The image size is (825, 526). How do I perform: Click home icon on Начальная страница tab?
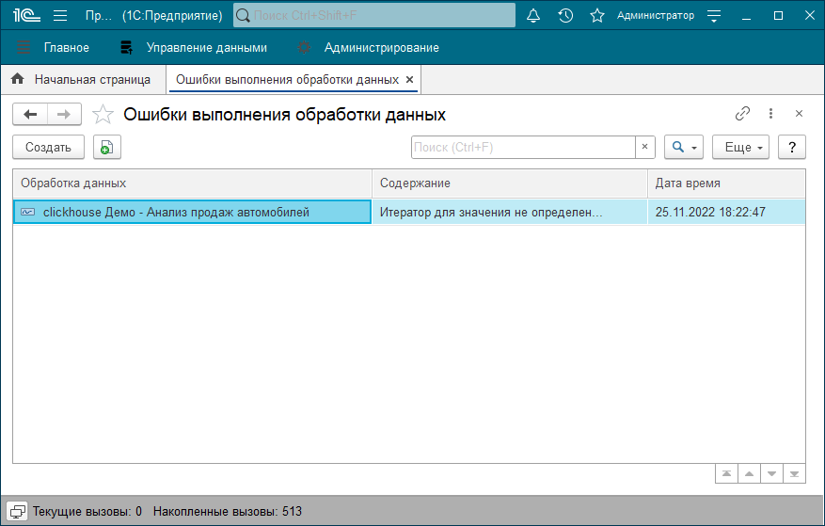17,79
